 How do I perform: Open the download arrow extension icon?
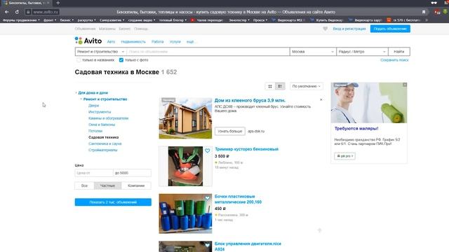point(445,12)
